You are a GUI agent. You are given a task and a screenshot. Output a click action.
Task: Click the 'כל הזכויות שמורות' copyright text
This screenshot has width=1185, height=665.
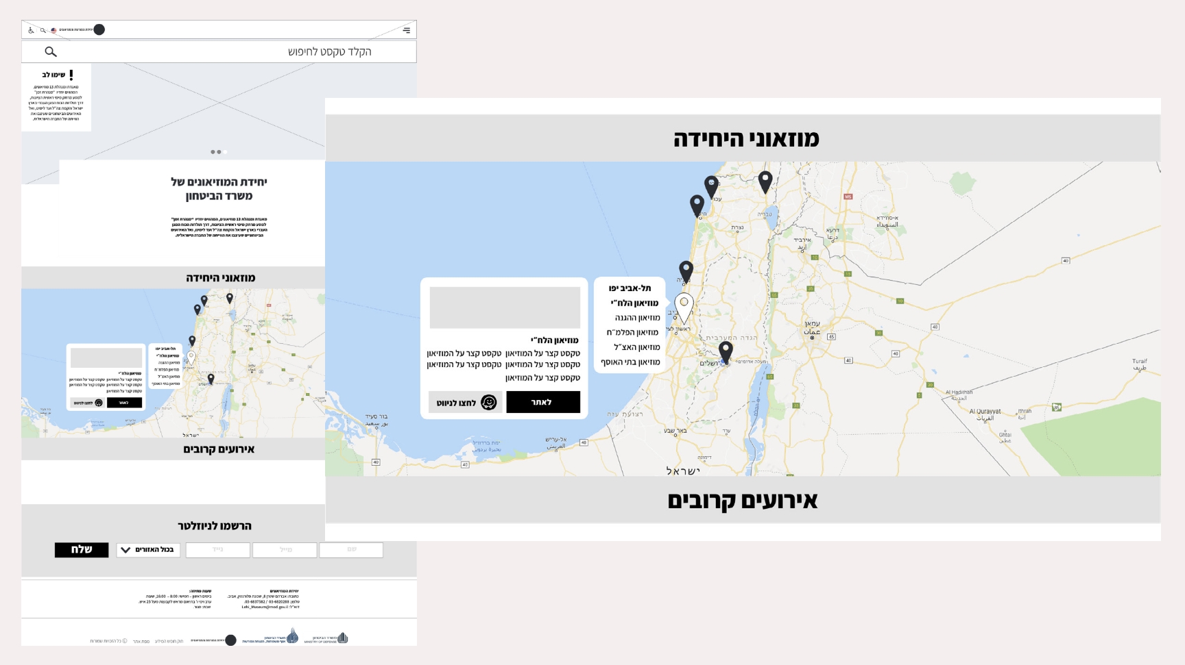coord(108,641)
